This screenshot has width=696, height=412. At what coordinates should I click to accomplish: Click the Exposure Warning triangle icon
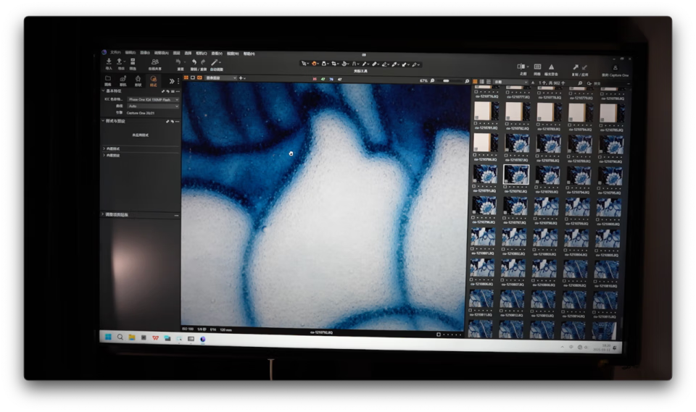(x=551, y=67)
